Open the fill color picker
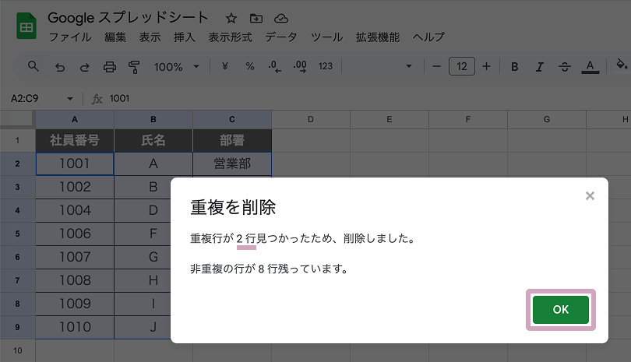631x362 pixels. pos(622,65)
